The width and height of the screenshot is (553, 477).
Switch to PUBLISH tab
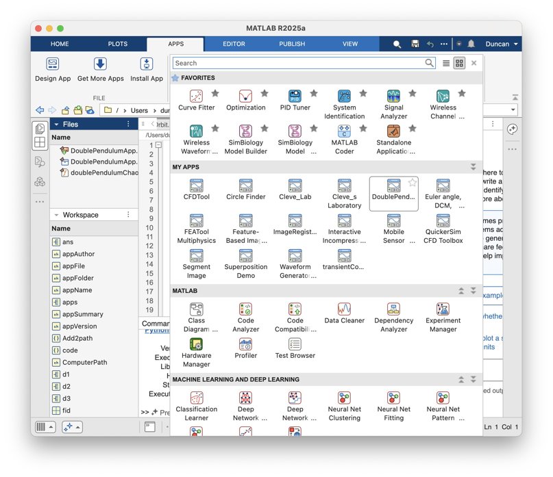click(292, 44)
